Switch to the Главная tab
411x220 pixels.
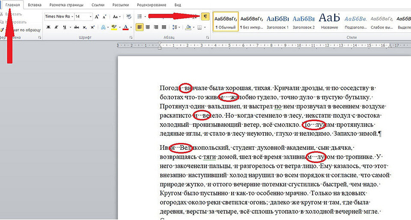[x=12, y=5]
